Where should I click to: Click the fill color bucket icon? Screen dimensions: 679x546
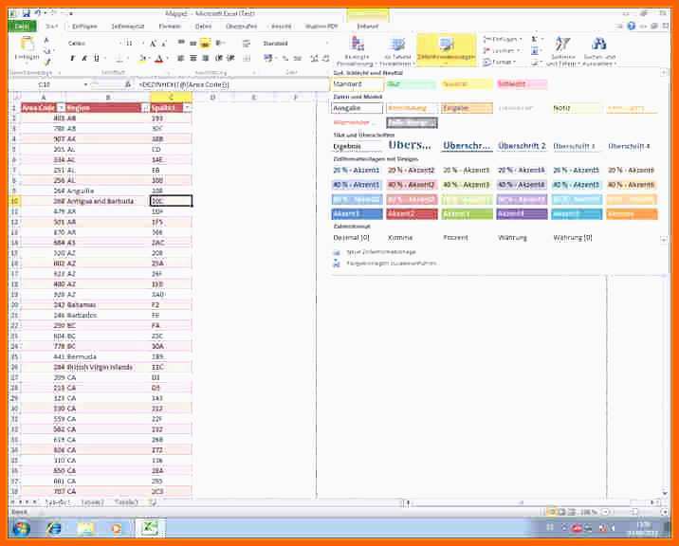(141, 59)
